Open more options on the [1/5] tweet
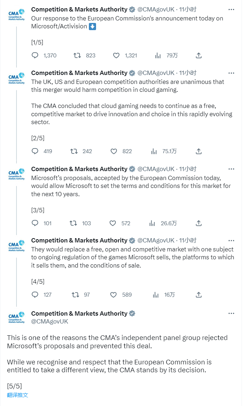The height and width of the screenshot is (406, 243). 231,9
